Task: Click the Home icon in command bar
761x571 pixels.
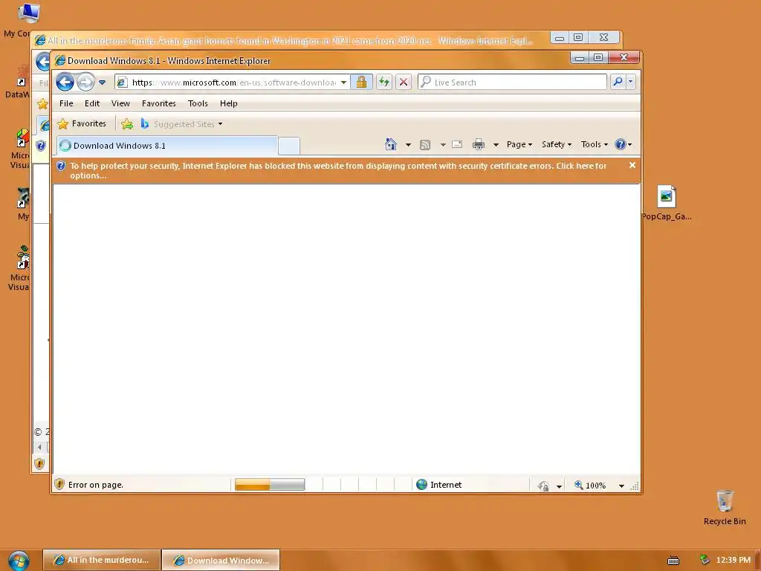Action: (391, 144)
